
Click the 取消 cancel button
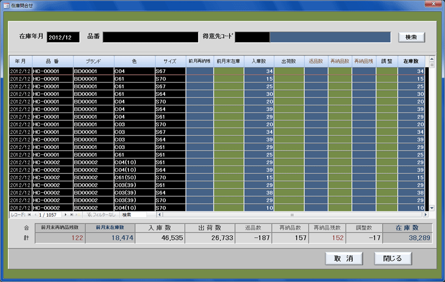344,259
